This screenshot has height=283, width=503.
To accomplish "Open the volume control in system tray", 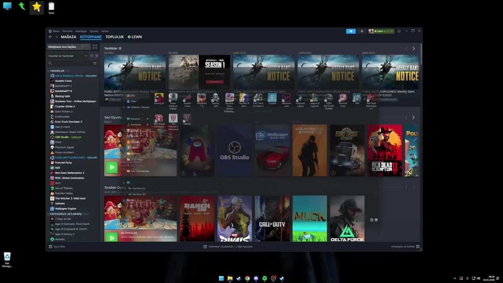I will (x=478, y=278).
